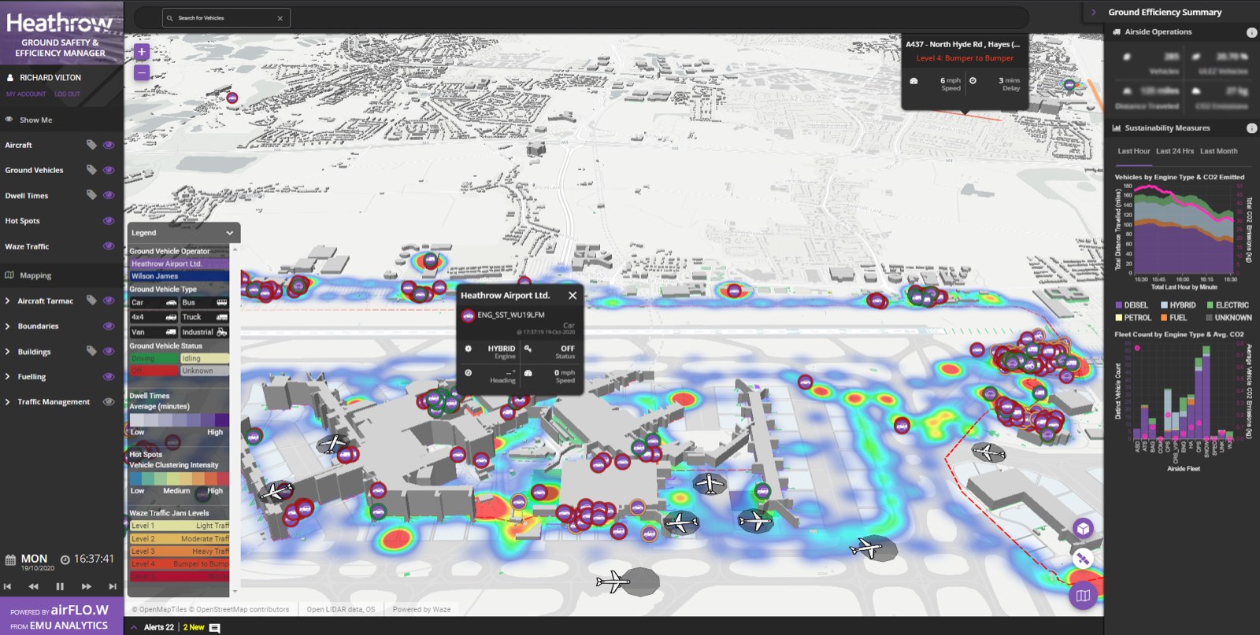
Task: Open the Aircraft Tarmac tag icon
Action: point(91,300)
